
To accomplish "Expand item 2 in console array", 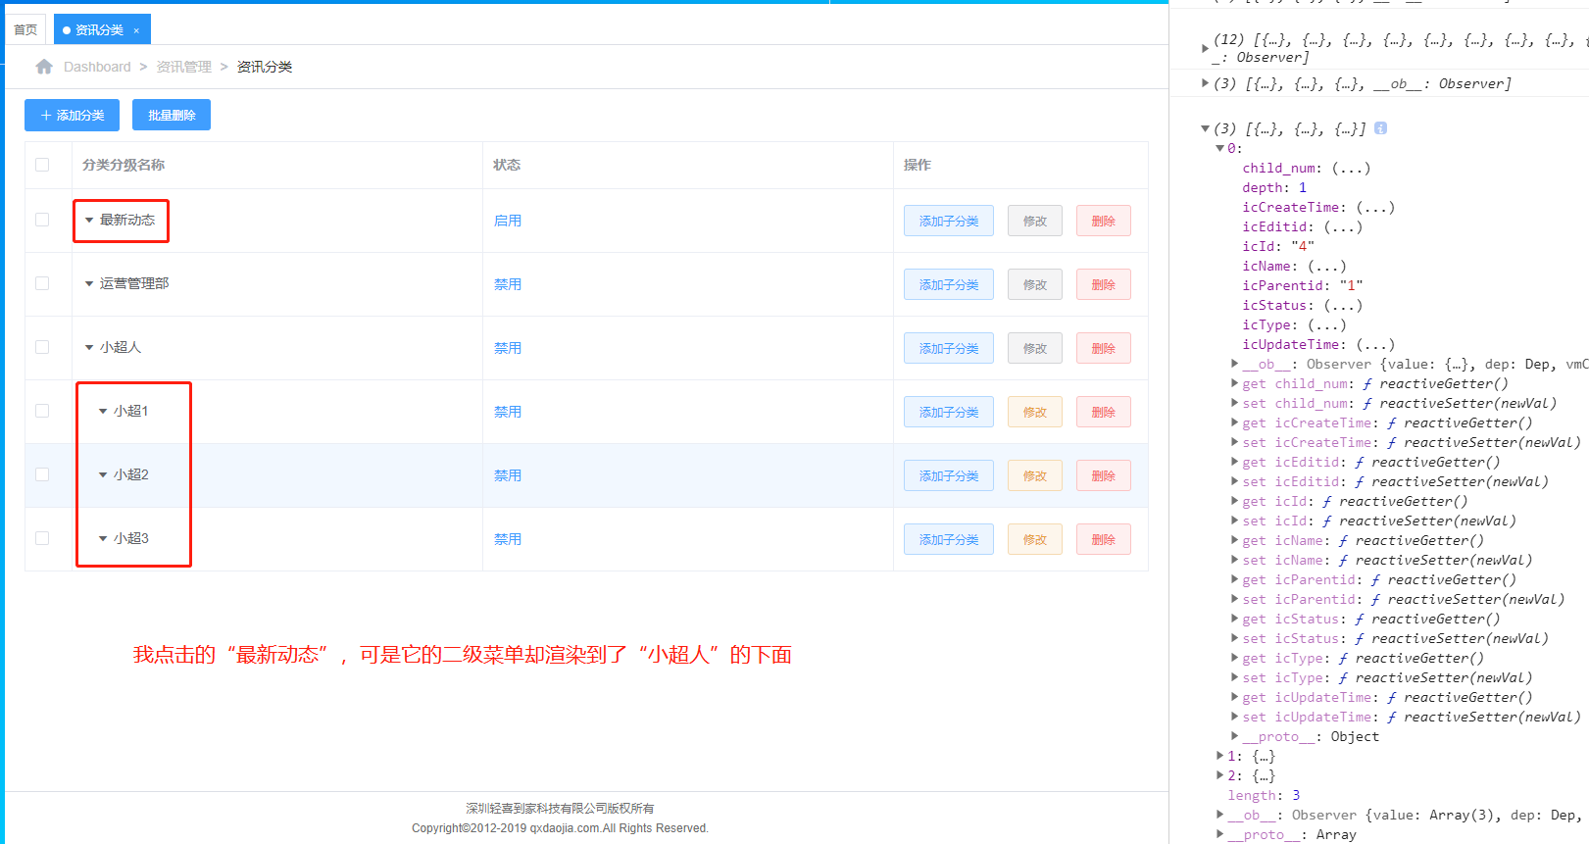I will [x=1219, y=775].
